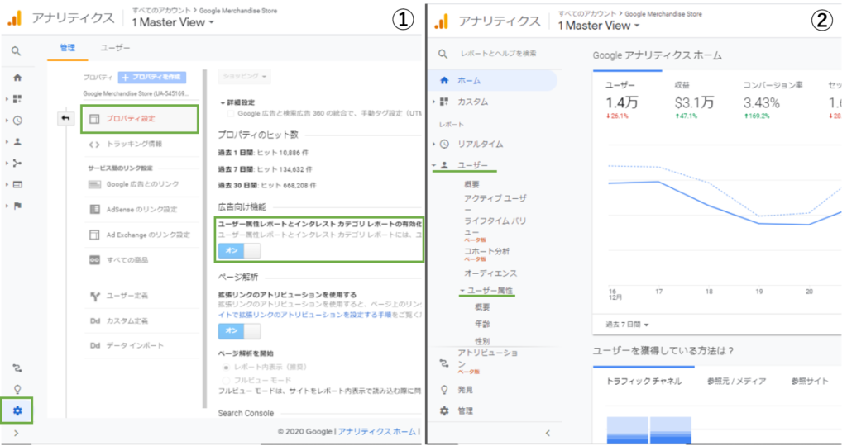Open the Customization grid icon in the left sidebar

pos(17,98)
